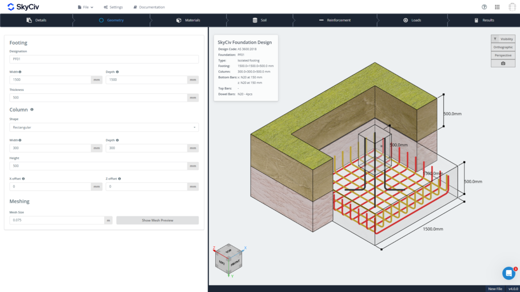Screen dimensions: 520x292
Task: Click the footing Width info icon
Action: [20, 72]
